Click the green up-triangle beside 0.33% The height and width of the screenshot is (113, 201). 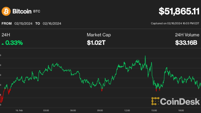click(3, 44)
